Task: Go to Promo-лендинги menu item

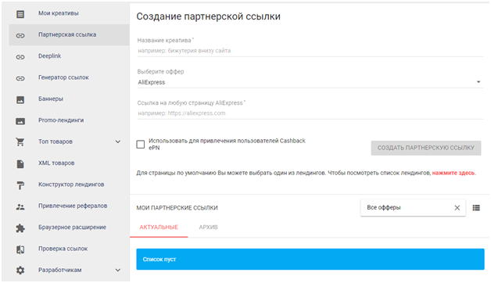Action: (x=69, y=120)
